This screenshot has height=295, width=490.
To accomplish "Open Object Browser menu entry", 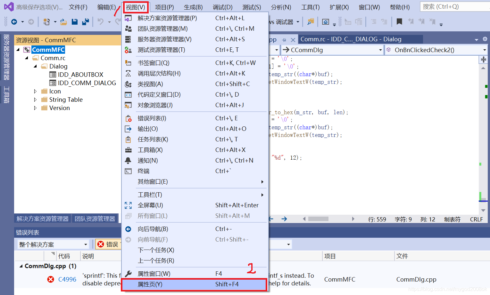I will coord(195,105).
